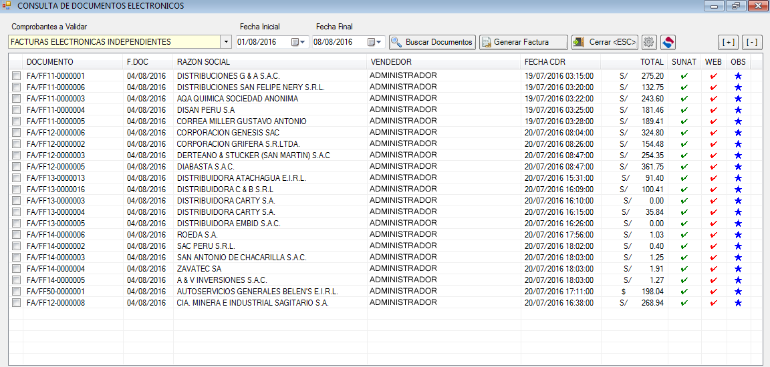Tick the checkbox for FA/FF50-0000001

(x=16, y=292)
